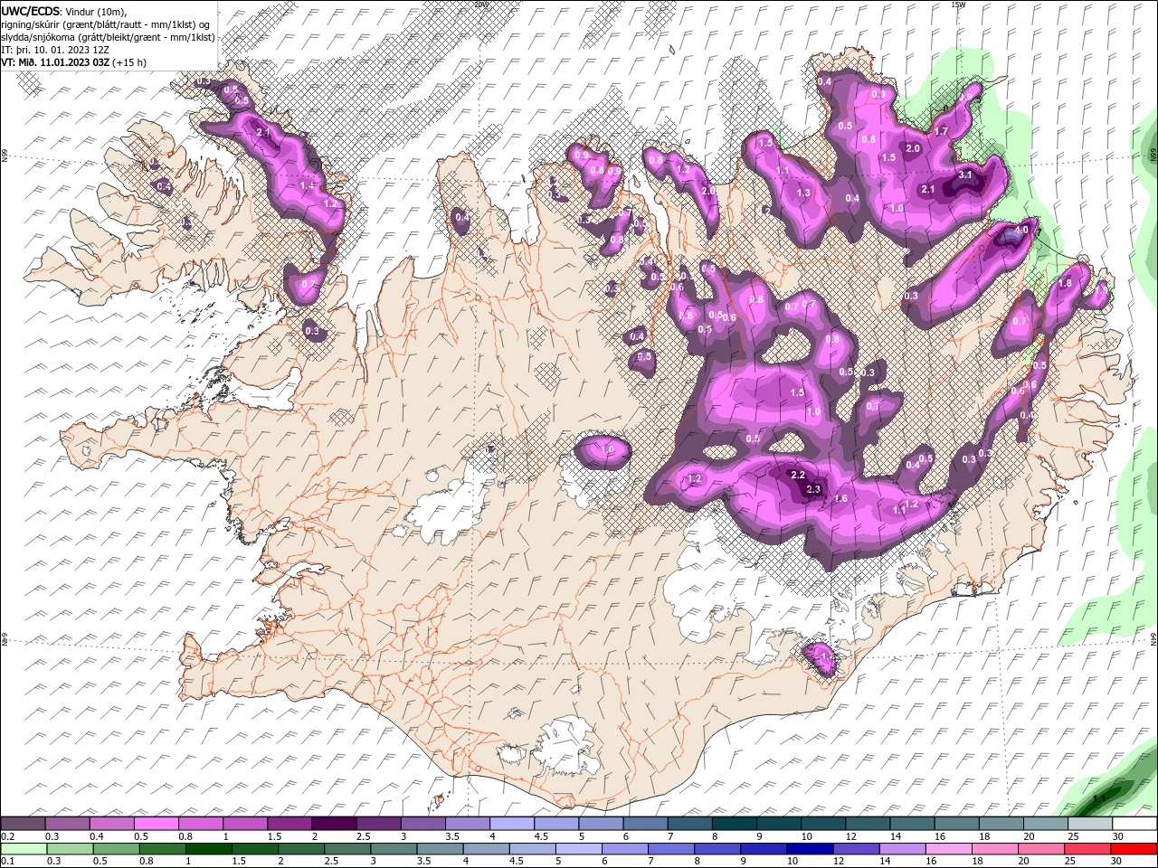Click the 4.0 snowfall maximum in the east
The width and height of the screenshot is (1158, 868).
1022,231
